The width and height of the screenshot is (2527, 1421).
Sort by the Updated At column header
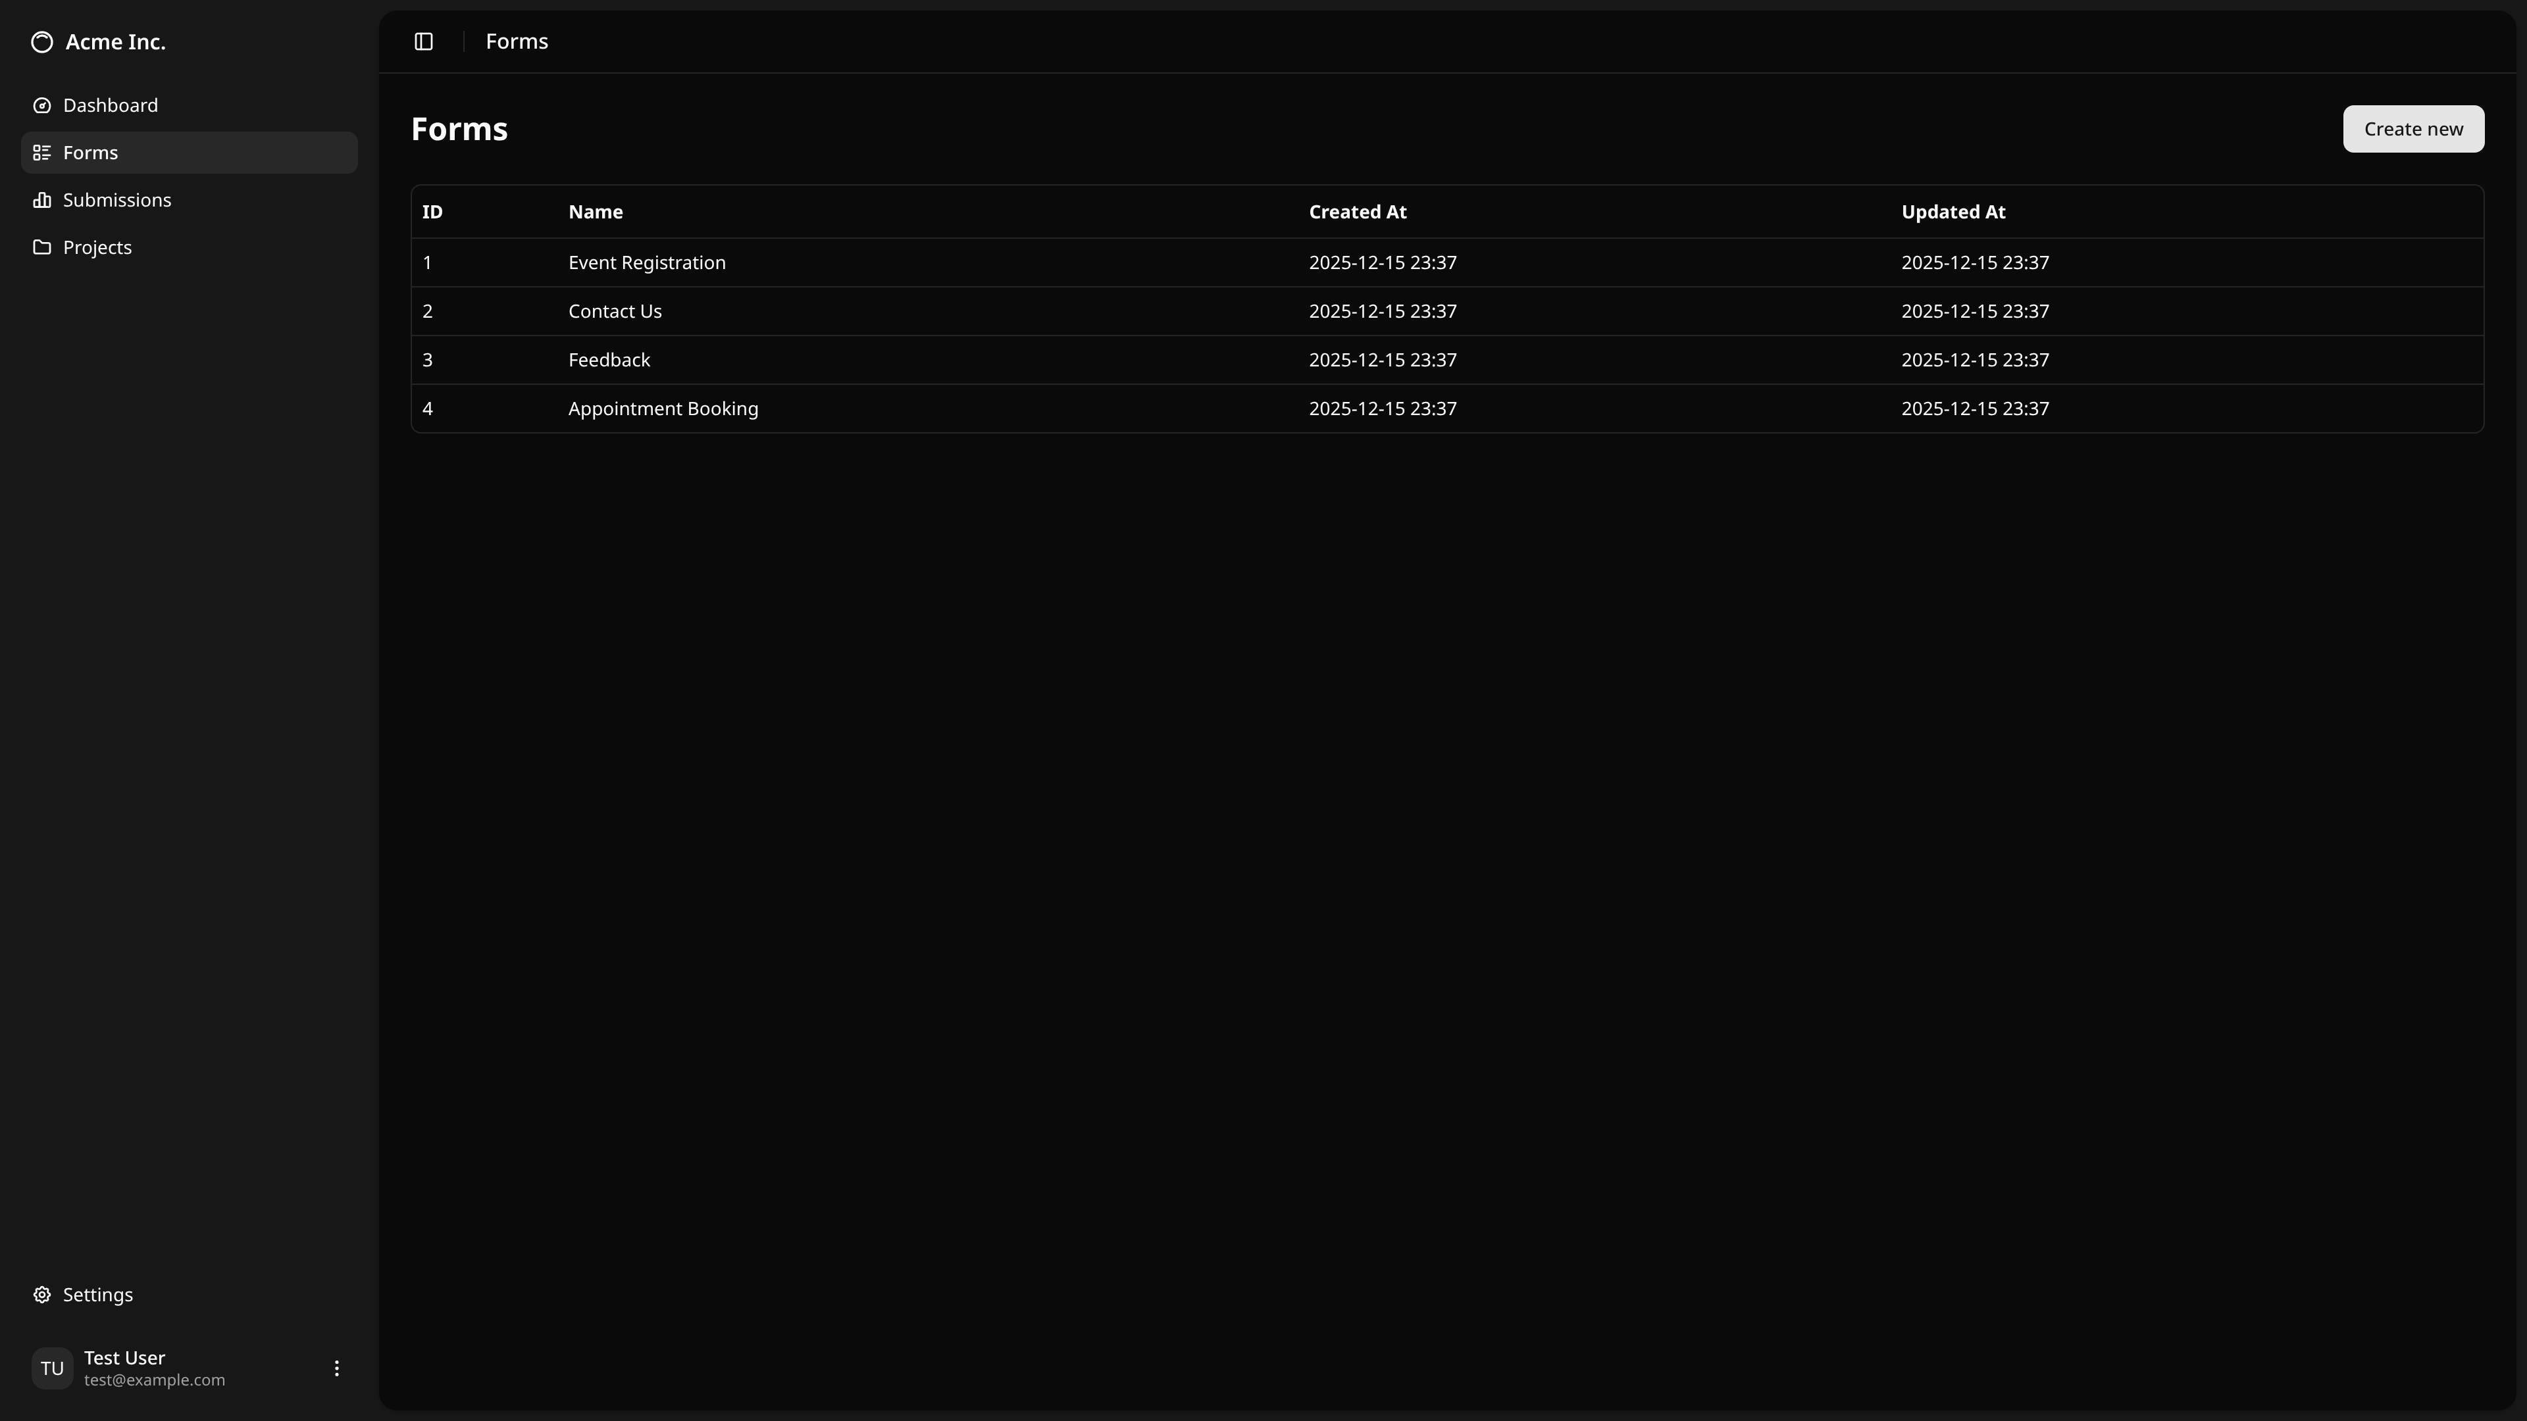(1953, 211)
